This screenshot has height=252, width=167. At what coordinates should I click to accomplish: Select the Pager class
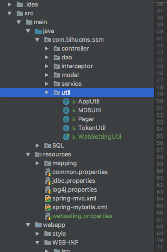click(x=86, y=119)
